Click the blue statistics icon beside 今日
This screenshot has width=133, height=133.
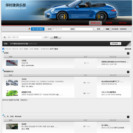pos(3,49)
